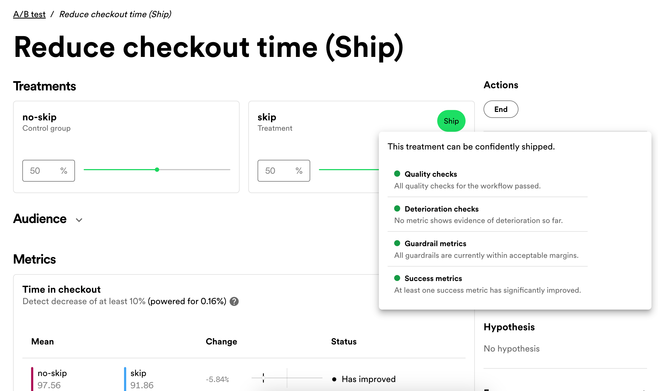Image resolution: width=658 pixels, height=391 pixels.
Task: Open the Time in checkout help tooltip
Action: (234, 301)
